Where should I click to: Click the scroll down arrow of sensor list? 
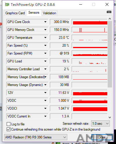110,117
